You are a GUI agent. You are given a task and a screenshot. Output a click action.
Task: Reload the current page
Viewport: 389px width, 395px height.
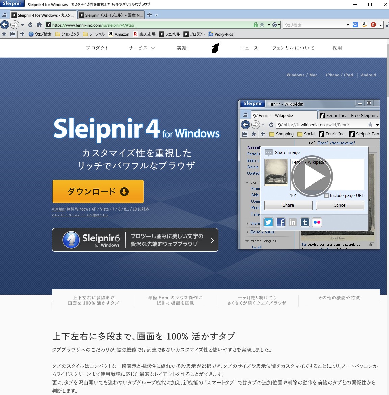pos(30,25)
